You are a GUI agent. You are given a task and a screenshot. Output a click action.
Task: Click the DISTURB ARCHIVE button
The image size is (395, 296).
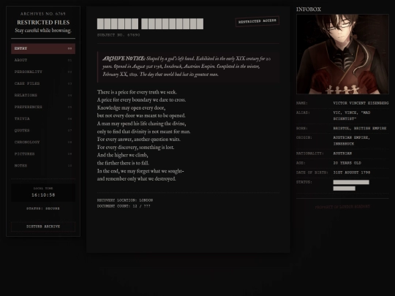coord(43,227)
